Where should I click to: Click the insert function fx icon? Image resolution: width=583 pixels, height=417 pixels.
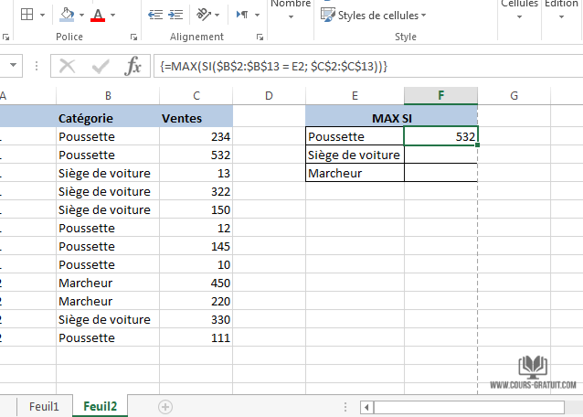[133, 66]
